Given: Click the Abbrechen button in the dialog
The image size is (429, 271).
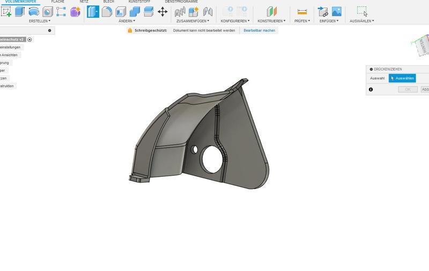Looking at the screenshot, I should (425, 89).
